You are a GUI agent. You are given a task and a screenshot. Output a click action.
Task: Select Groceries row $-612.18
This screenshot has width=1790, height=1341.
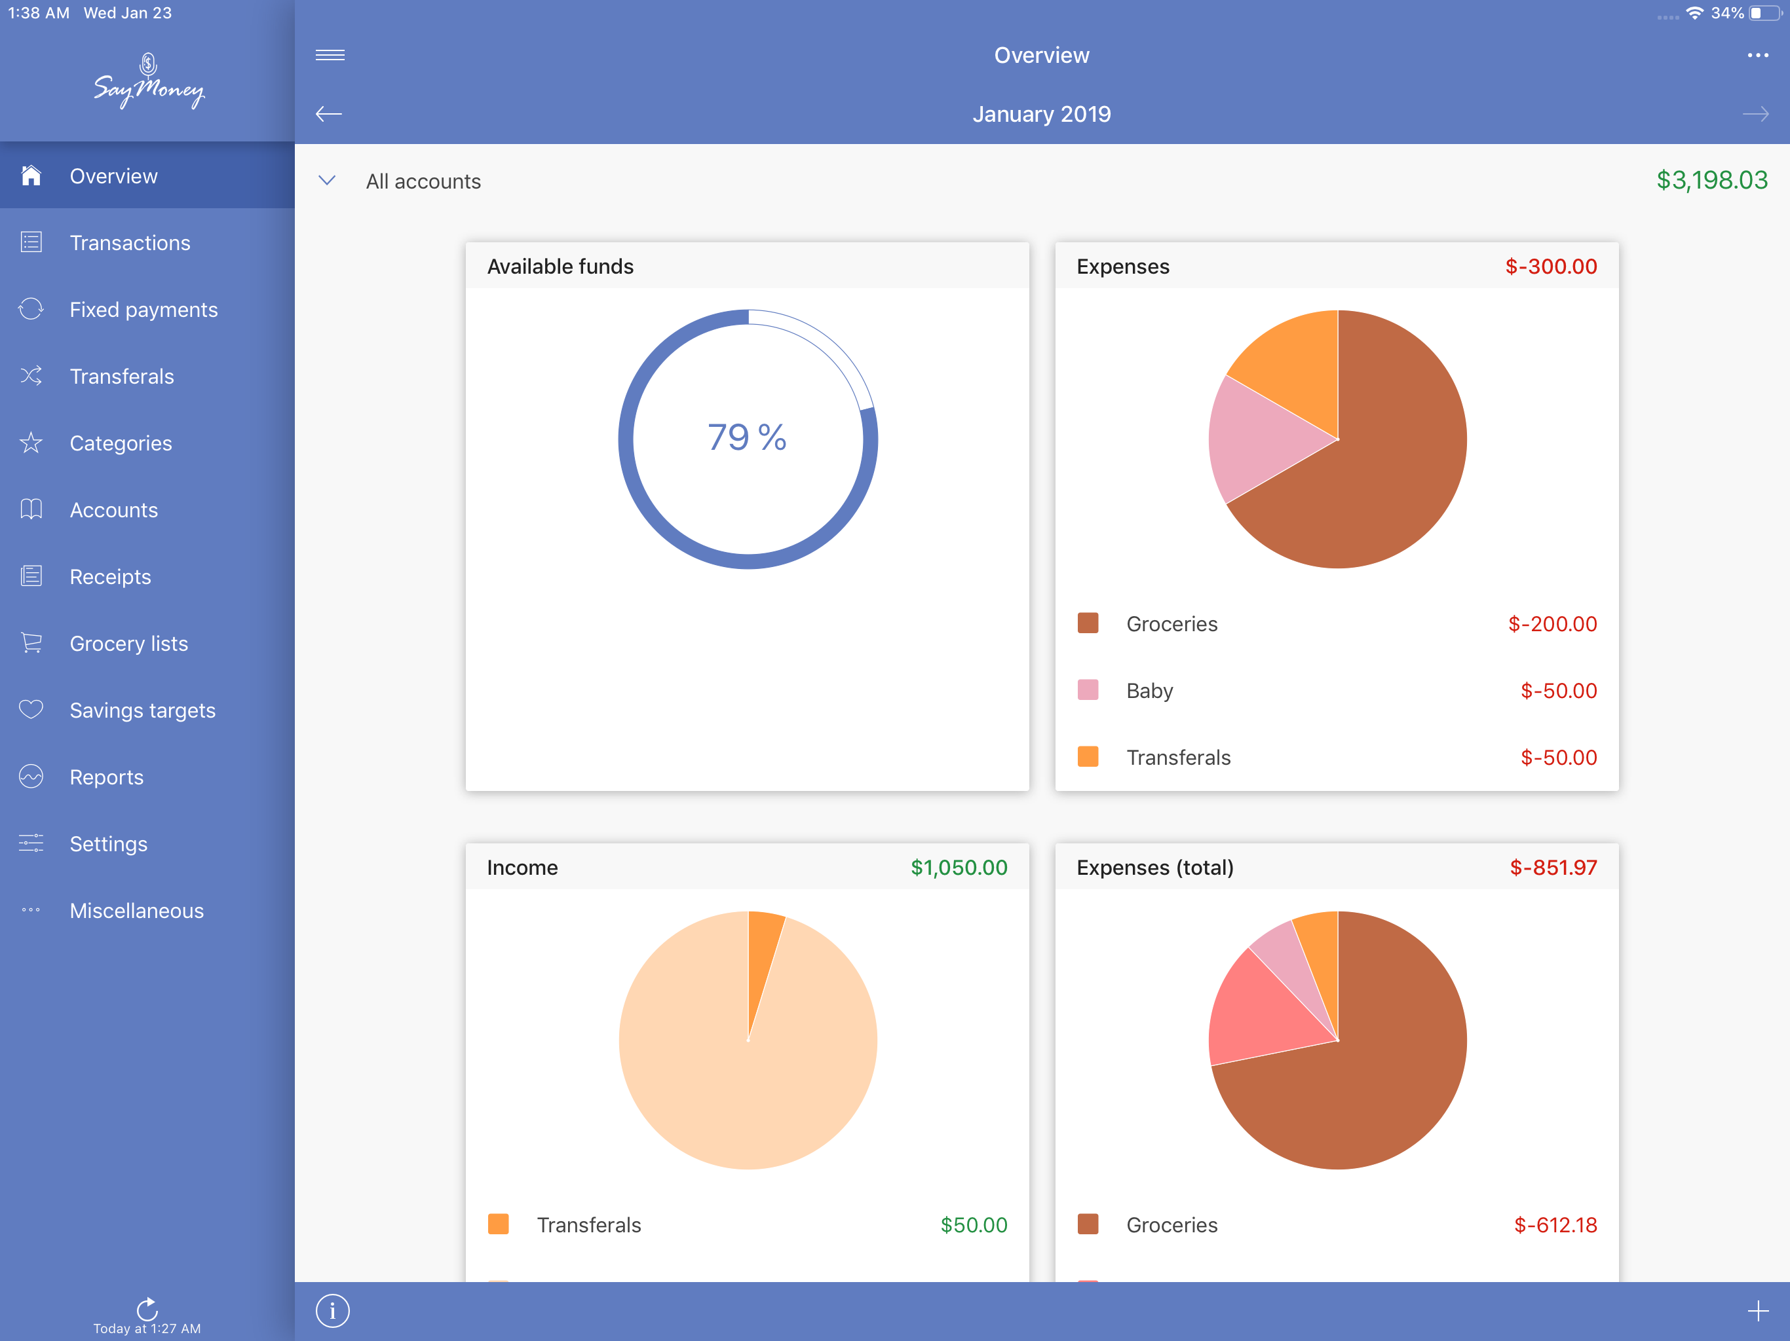tap(1337, 1224)
